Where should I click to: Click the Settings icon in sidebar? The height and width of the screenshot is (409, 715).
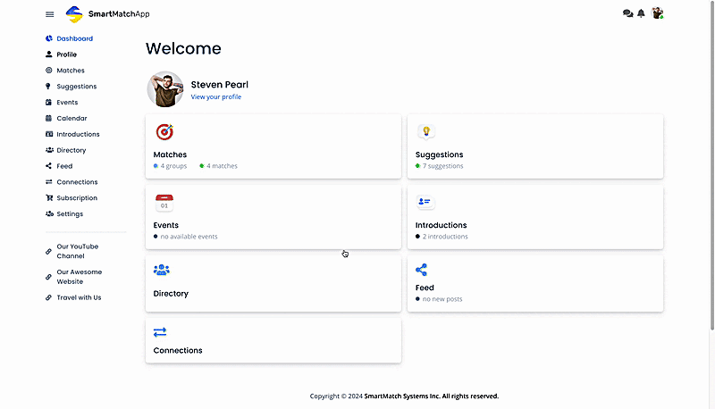click(x=49, y=213)
